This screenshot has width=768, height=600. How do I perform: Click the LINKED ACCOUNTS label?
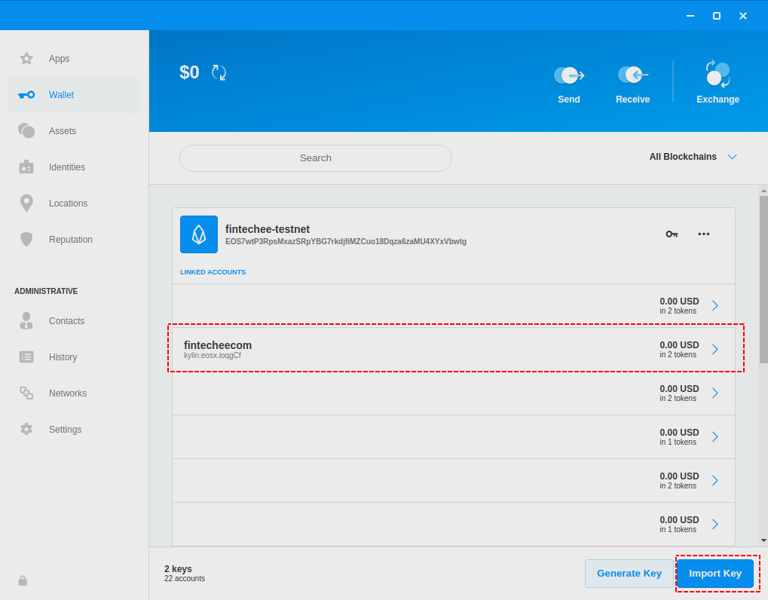pos(213,272)
